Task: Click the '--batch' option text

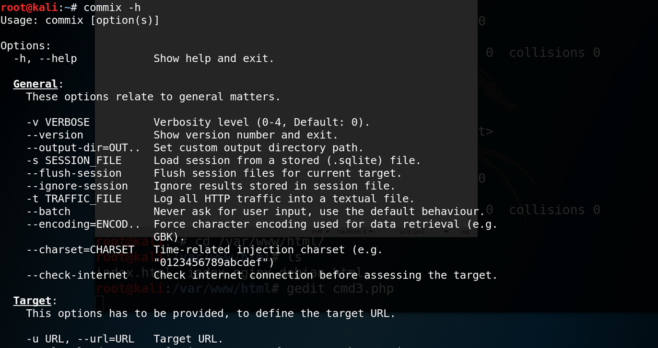Action: click(x=48, y=212)
